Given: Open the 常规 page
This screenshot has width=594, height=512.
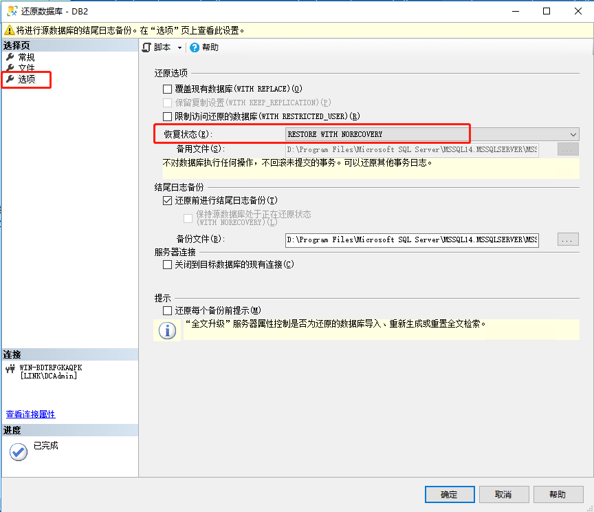Looking at the screenshot, I should click(x=26, y=57).
